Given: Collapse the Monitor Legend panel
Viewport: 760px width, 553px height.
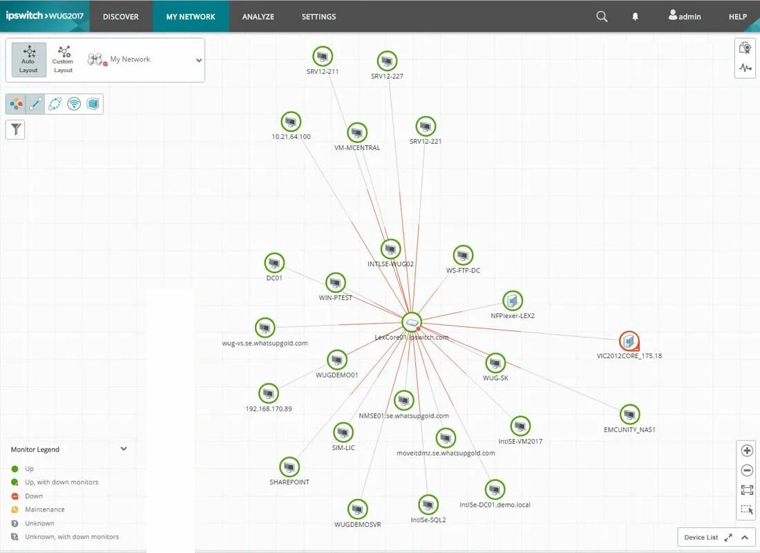Looking at the screenshot, I should (124, 449).
